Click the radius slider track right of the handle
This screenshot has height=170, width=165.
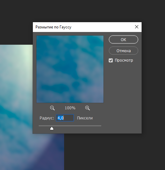(x=77, y=126)
